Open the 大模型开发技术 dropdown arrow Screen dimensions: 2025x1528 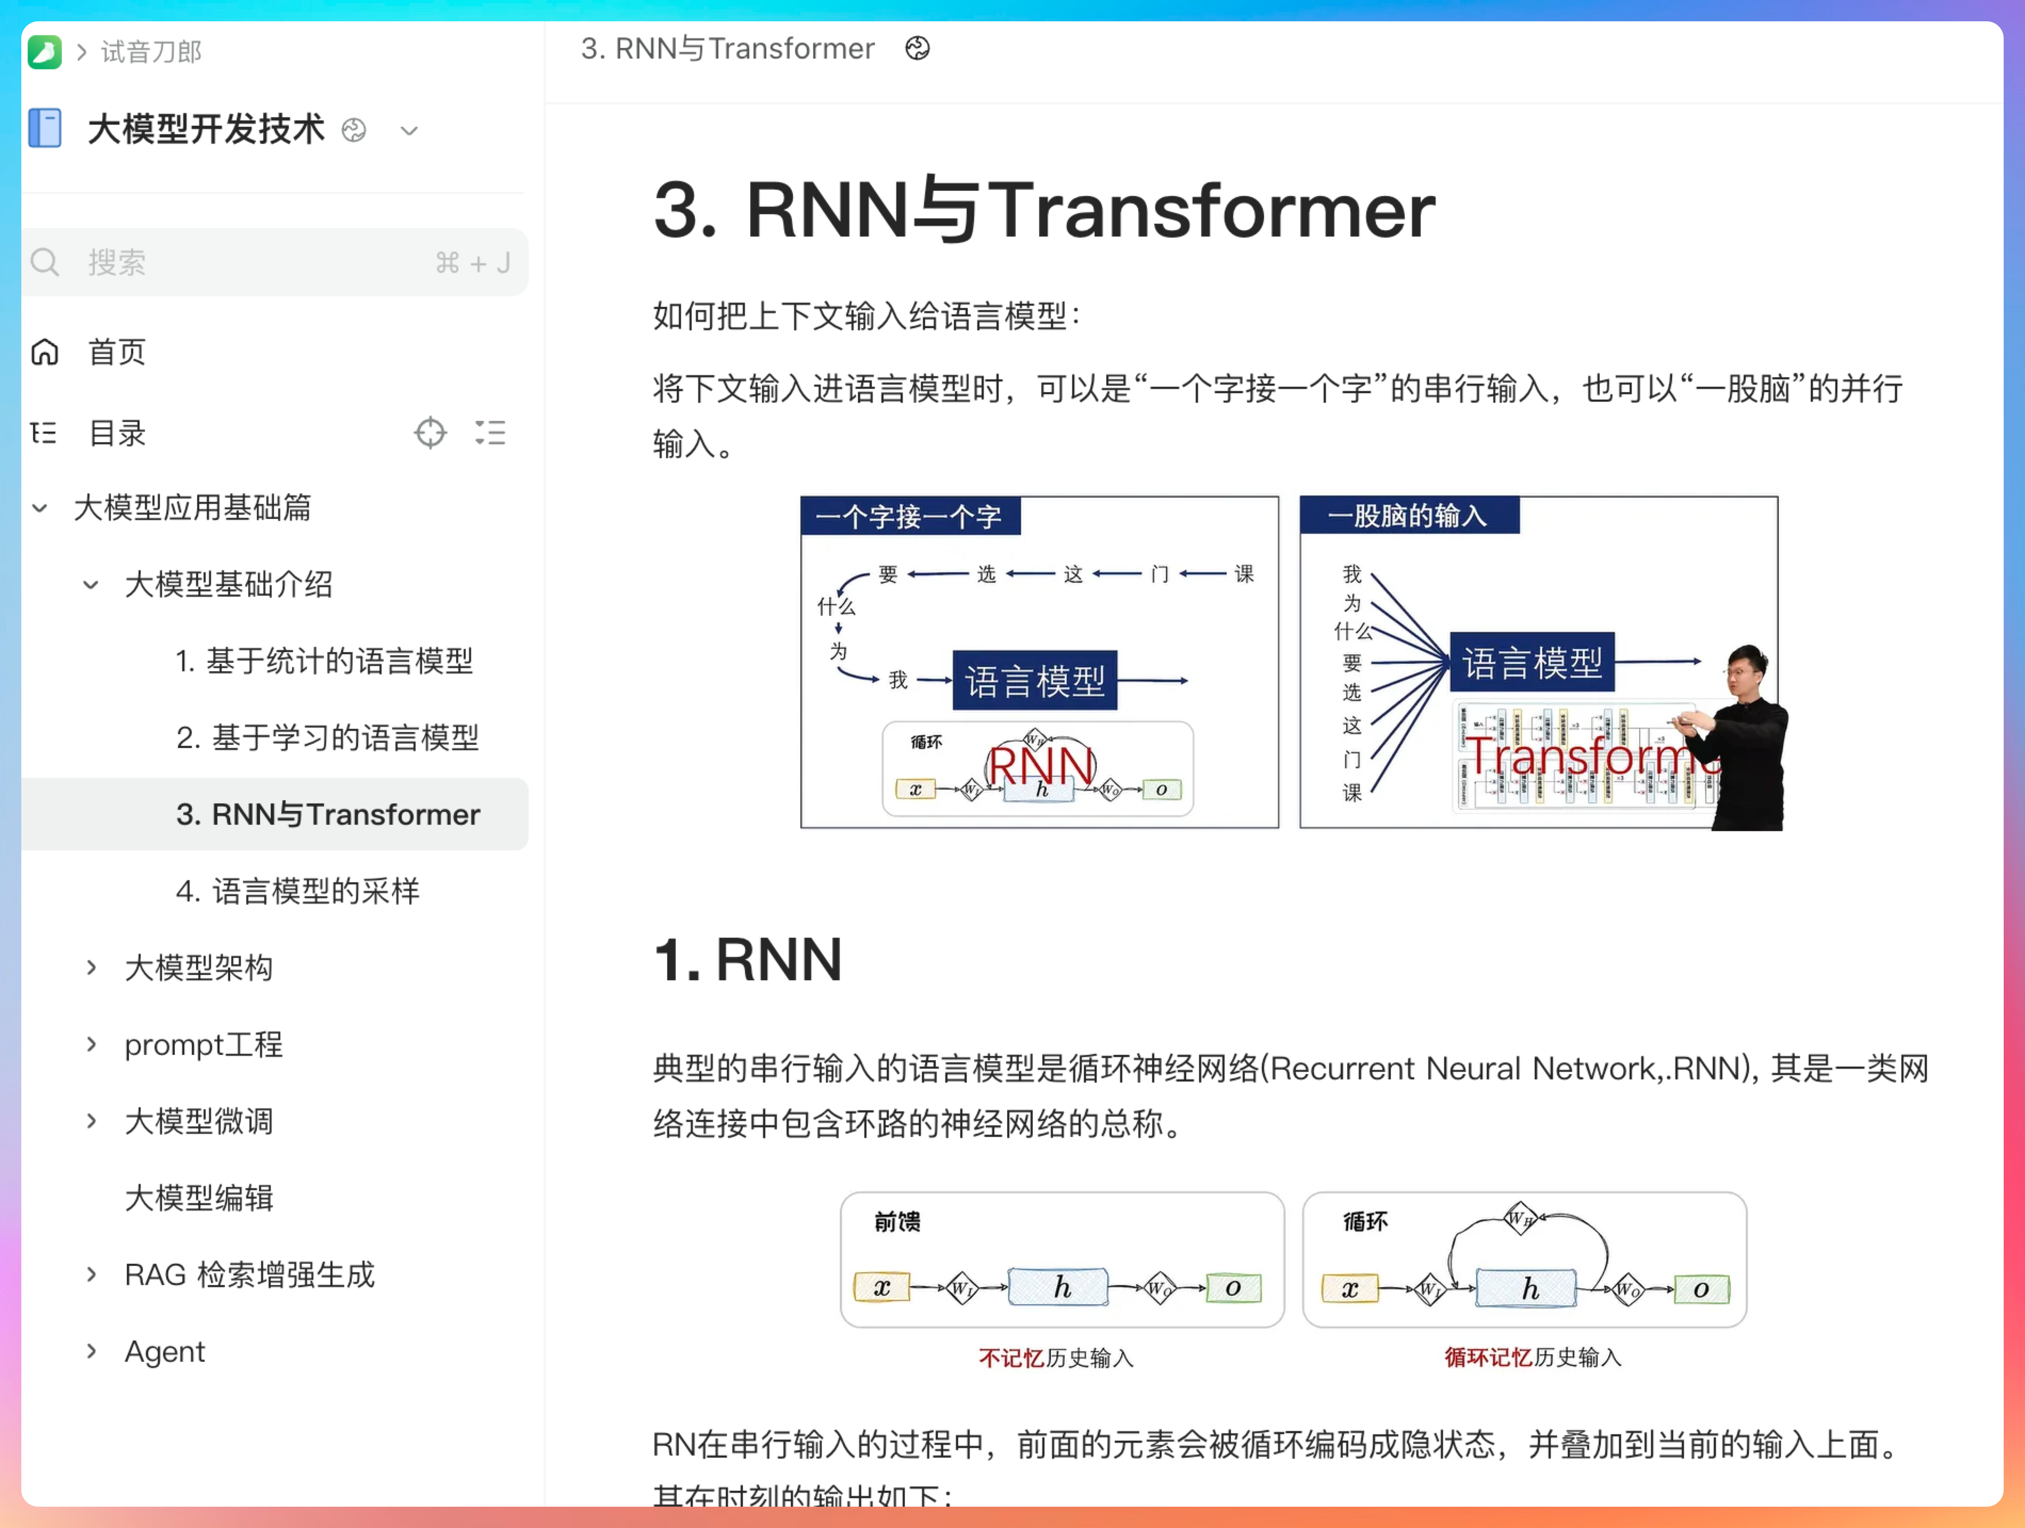point(409,131)
